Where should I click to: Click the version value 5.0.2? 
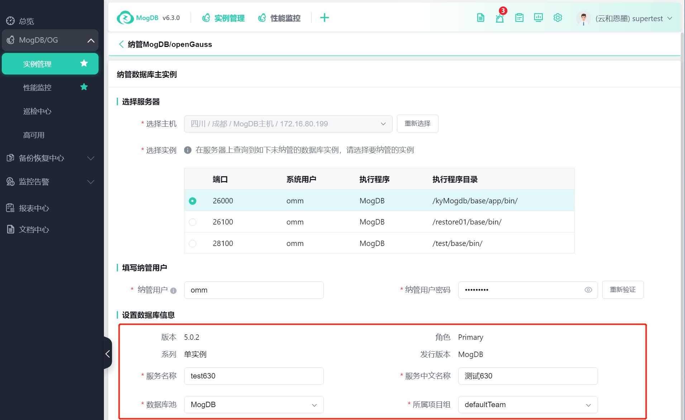(x=192, y=337)
